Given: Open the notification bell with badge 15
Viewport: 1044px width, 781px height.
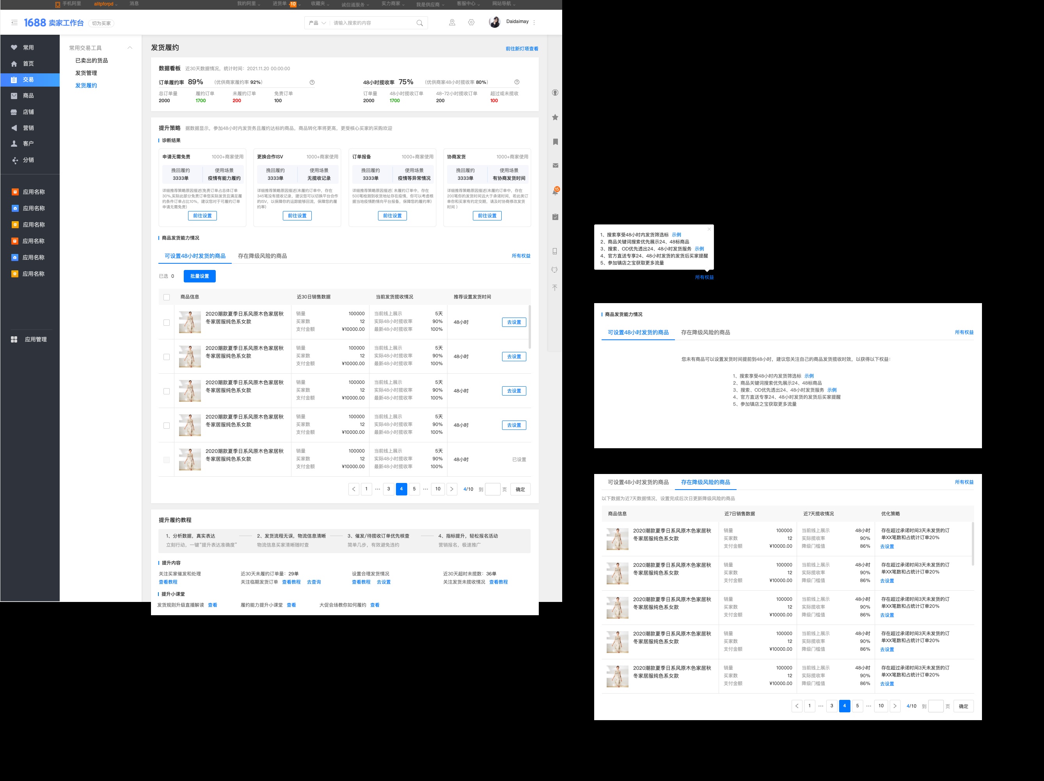Looking at the screenshot, I should point(556,191).
